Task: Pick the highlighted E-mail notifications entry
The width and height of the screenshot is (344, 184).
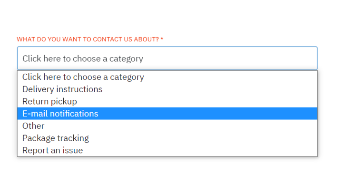Action: pos(167,114)
